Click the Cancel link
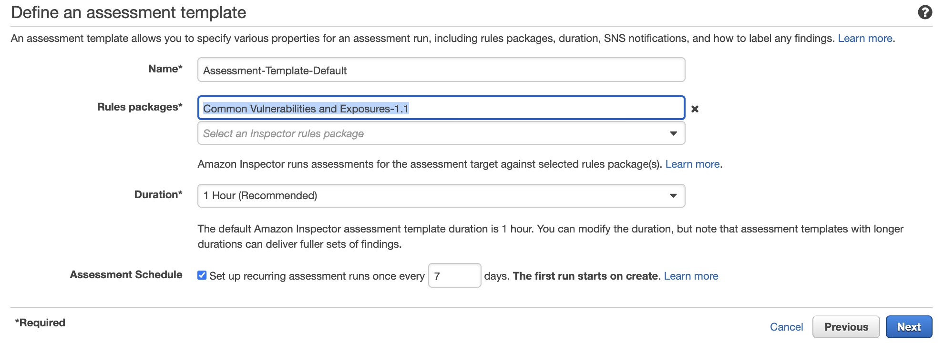944x343 pixels. coord(786,327)
